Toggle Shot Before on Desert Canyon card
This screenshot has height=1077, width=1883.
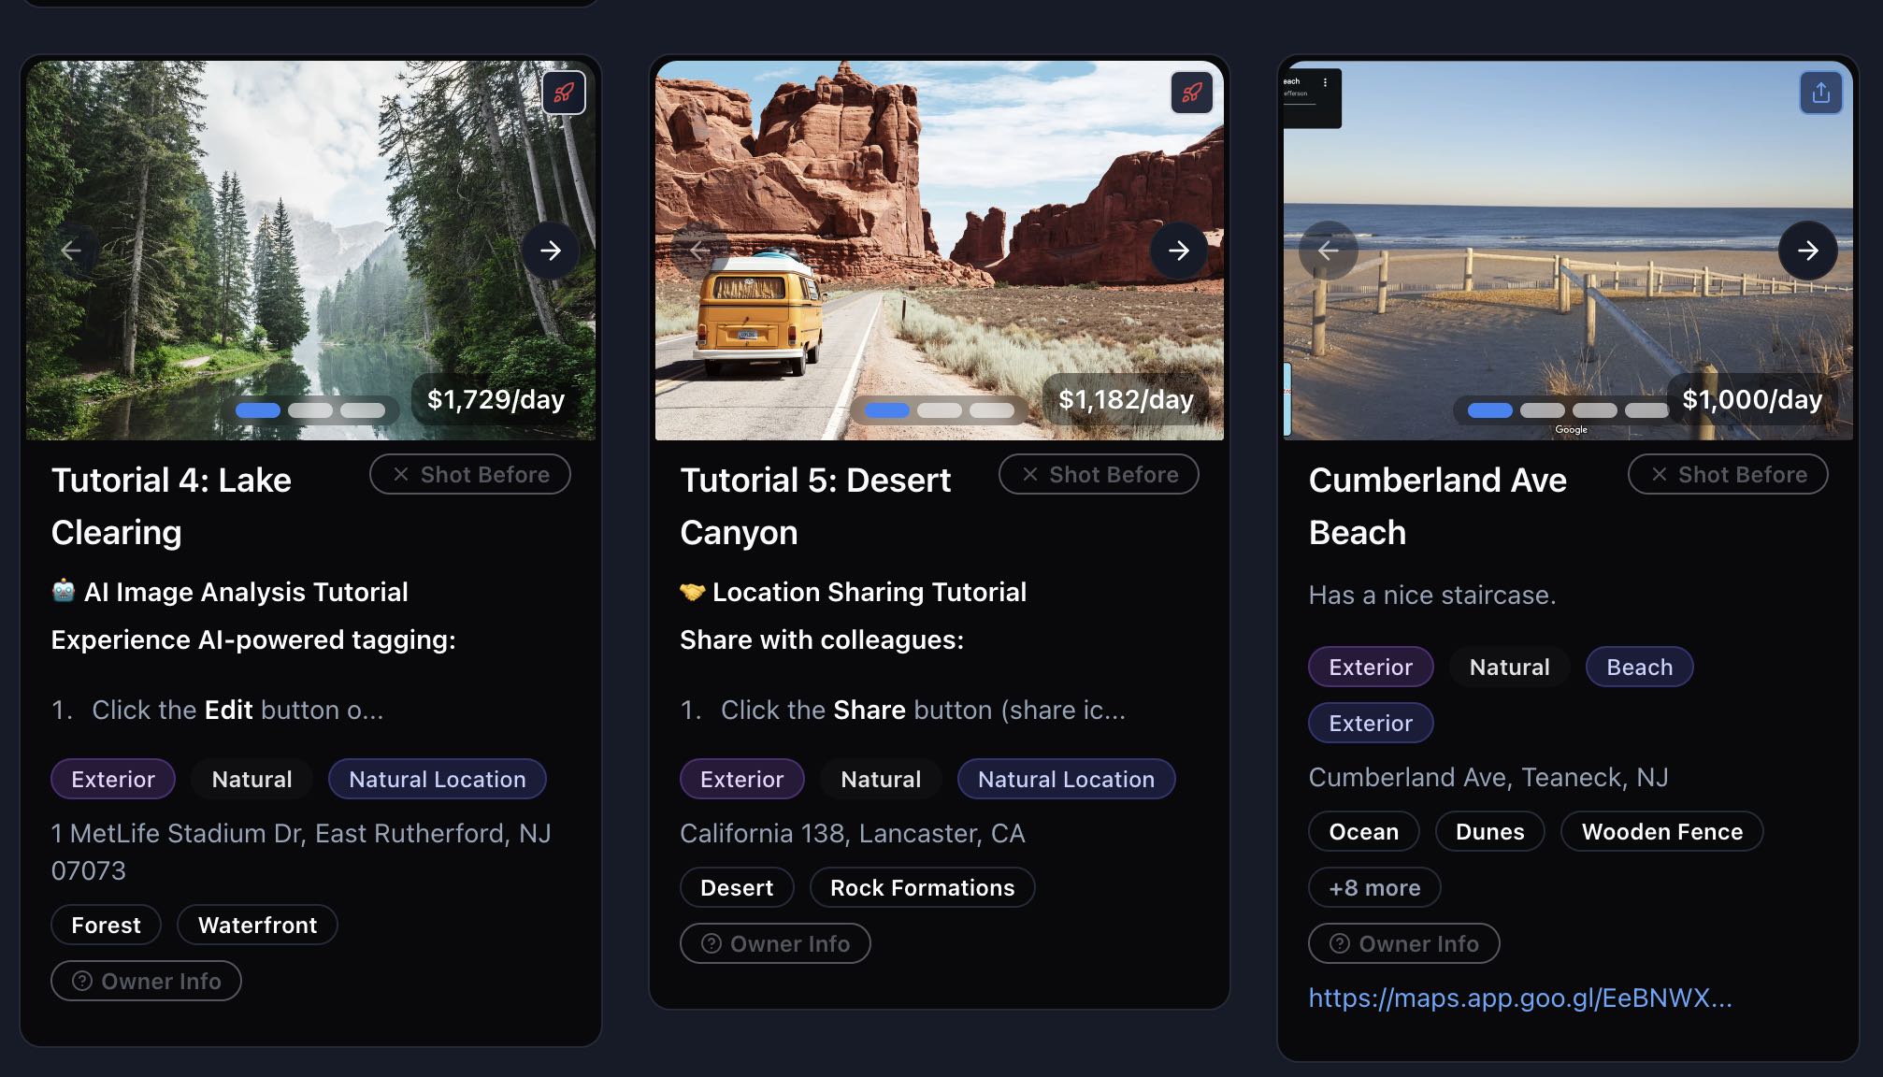click(1099, 474)
